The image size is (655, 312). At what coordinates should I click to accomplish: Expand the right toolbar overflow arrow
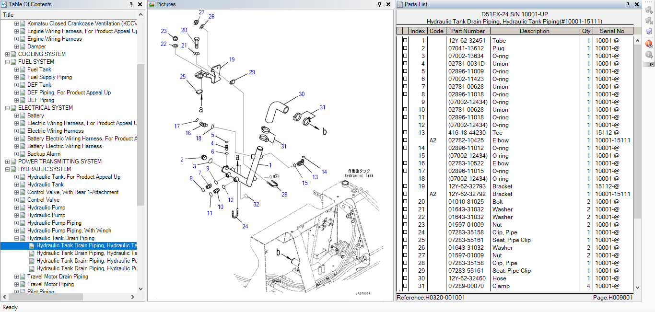coord(652,64)
